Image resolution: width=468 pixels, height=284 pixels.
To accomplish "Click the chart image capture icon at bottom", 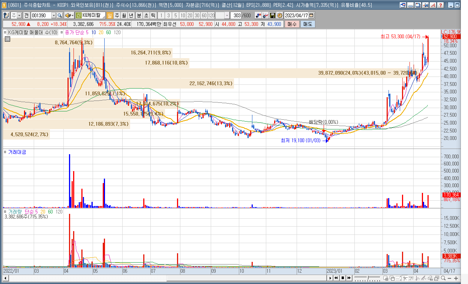I will (436, 278).
